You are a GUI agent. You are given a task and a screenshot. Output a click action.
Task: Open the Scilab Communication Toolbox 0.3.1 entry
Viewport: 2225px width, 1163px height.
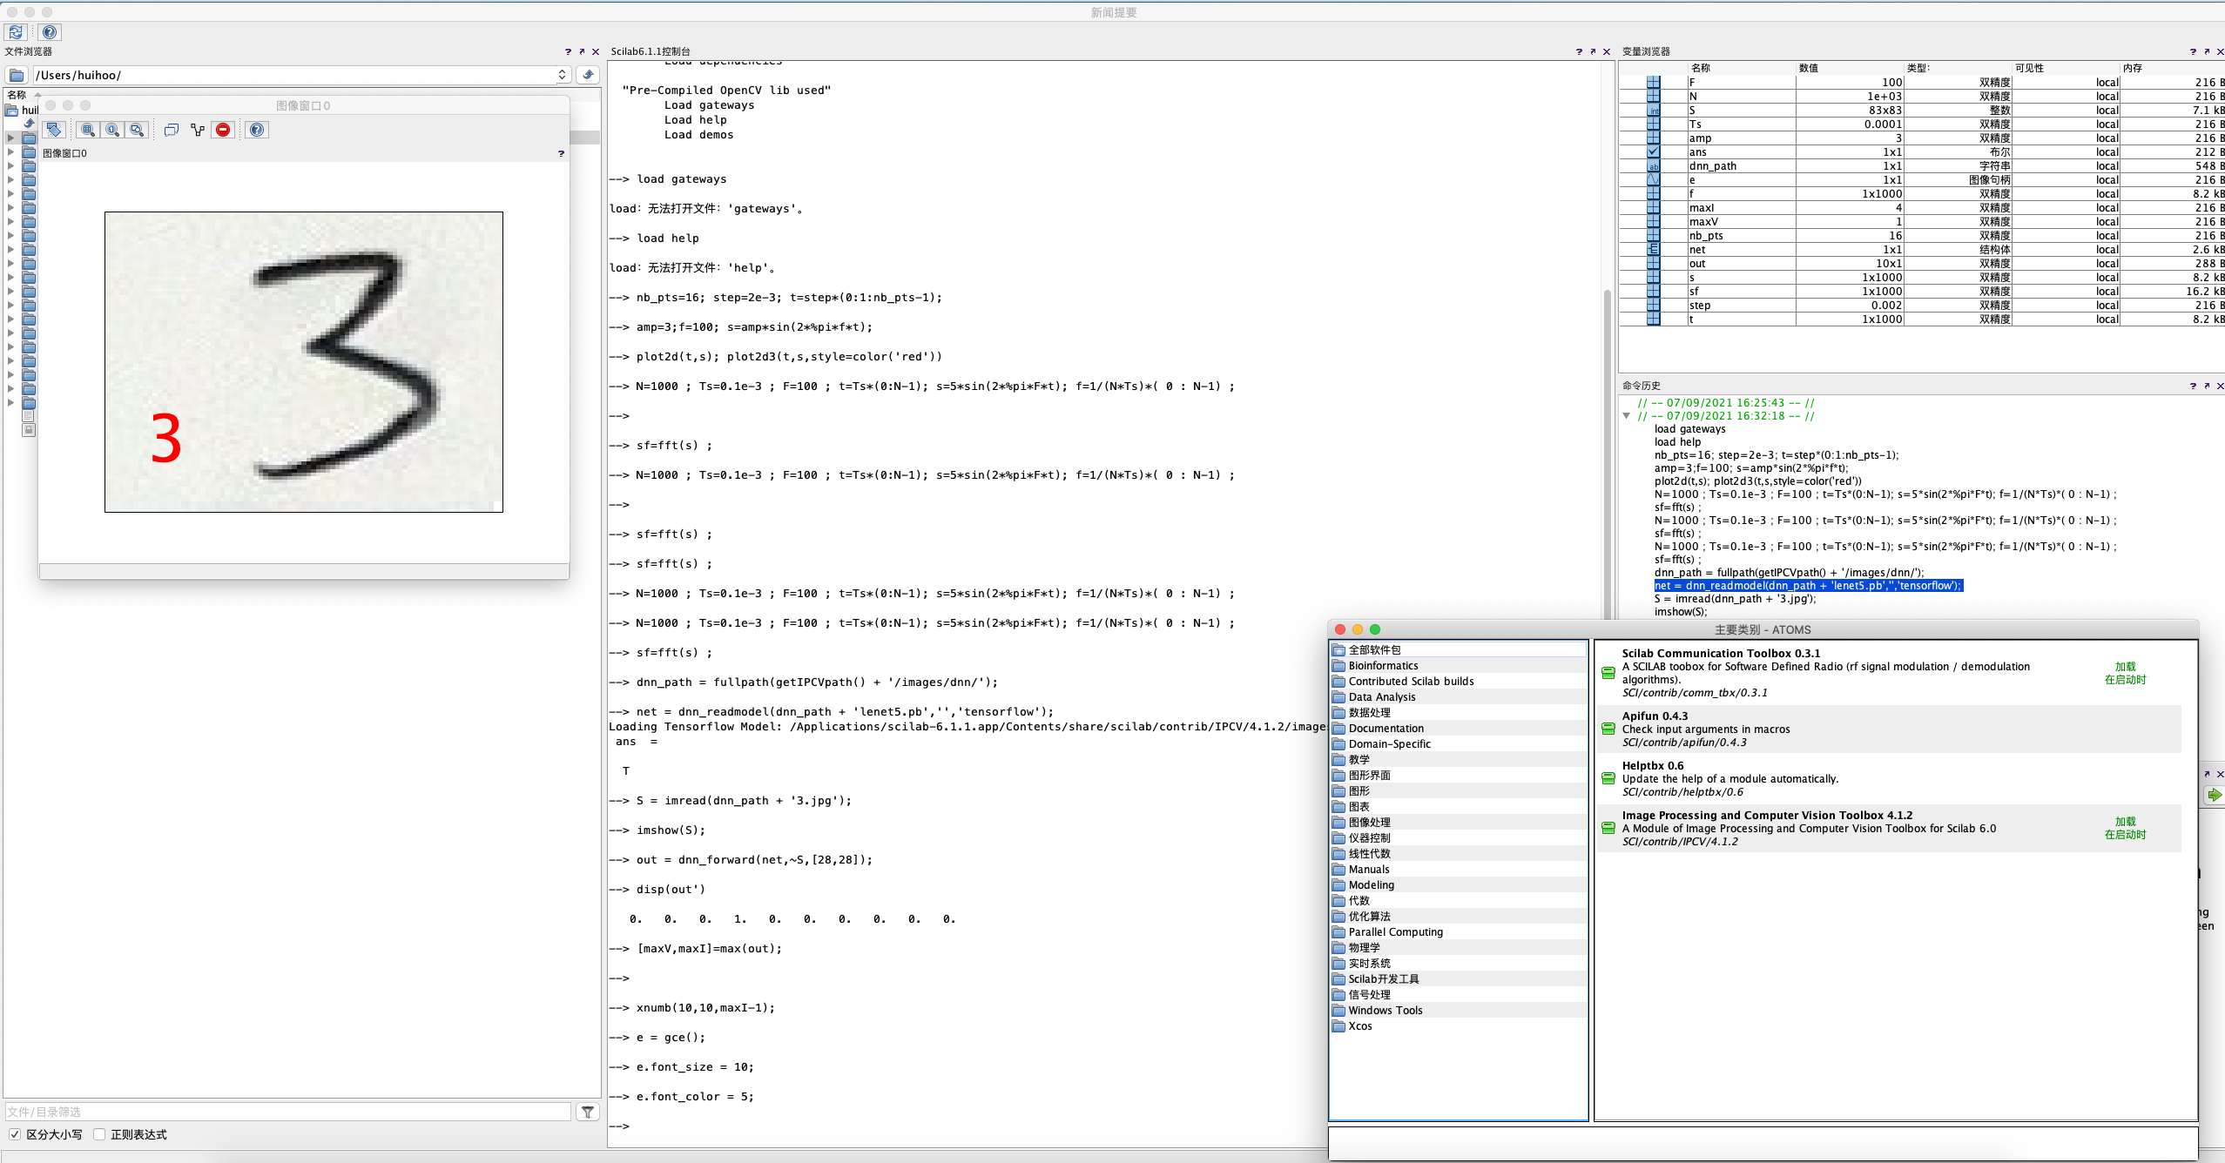pyautogui.click(x=1720, y=654)
